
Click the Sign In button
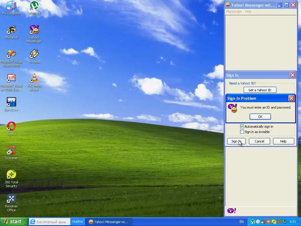[236, 141]
